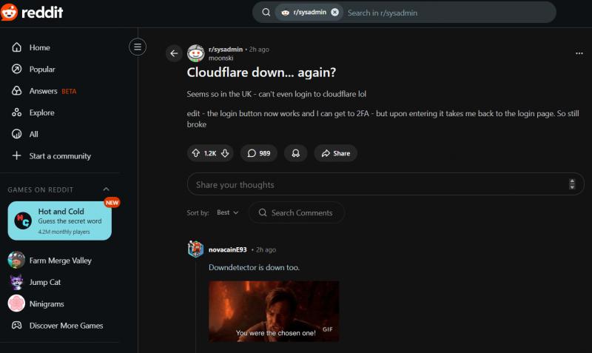This screenshot has height=353, width=592.
Task: Give an award to the post
Action: (x=296, y=153)
